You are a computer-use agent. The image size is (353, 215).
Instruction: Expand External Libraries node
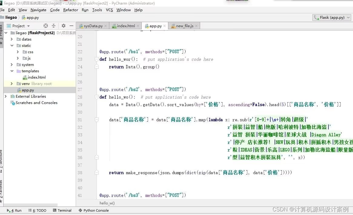coord(6,96)
